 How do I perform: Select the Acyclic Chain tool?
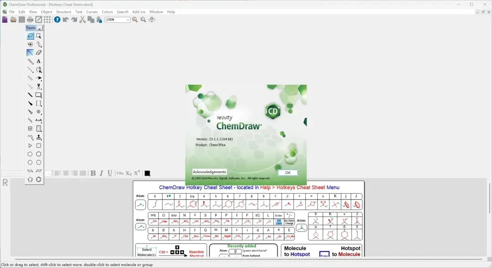[x=30, y=137]
